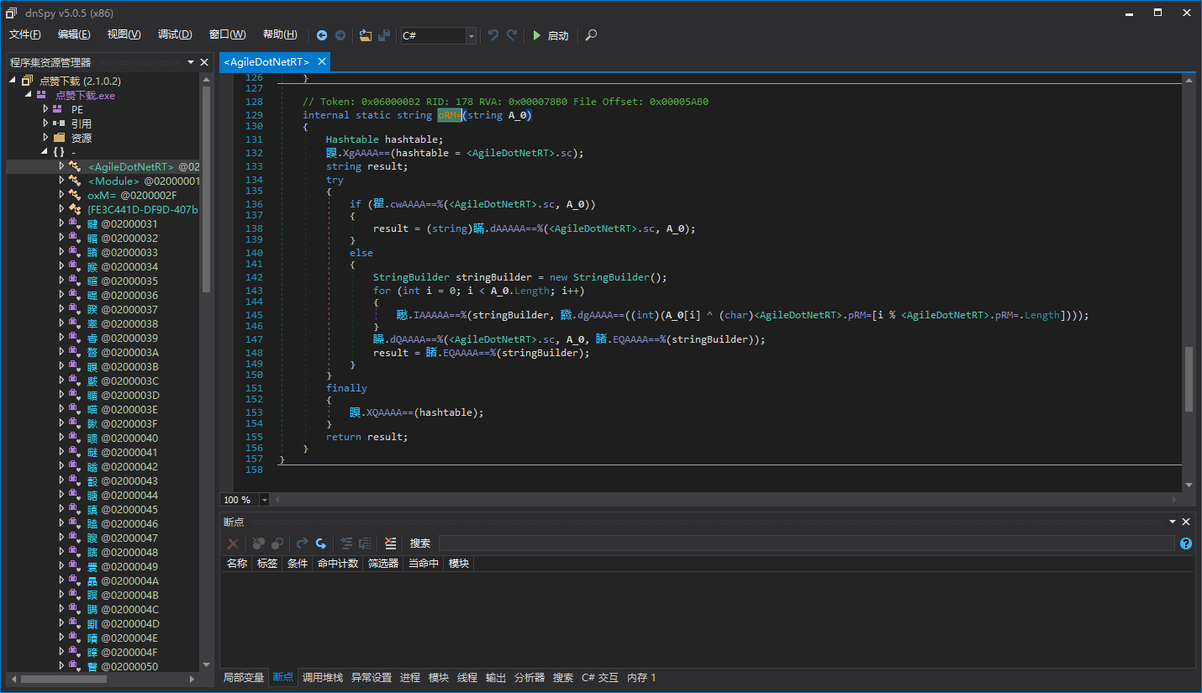The image size is (1202, 693).
Task: Click remove all breakpoints icon
Action: click(233, 543)
